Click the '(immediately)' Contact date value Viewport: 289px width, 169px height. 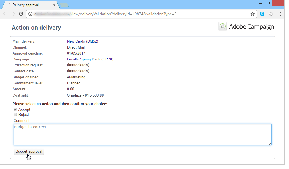78,71
